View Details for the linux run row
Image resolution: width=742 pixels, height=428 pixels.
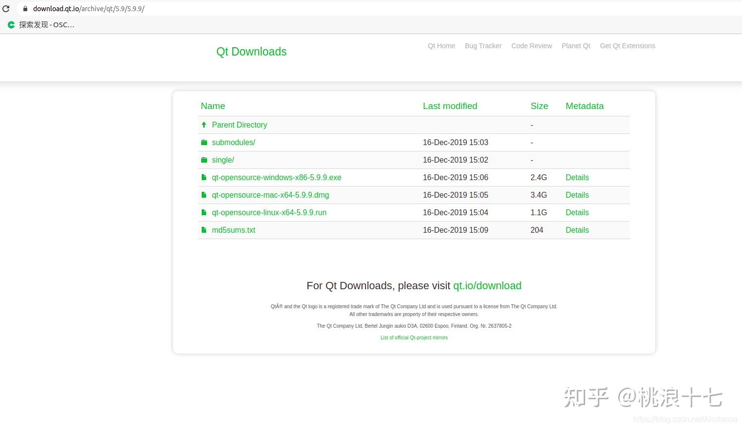pos(577,212)
